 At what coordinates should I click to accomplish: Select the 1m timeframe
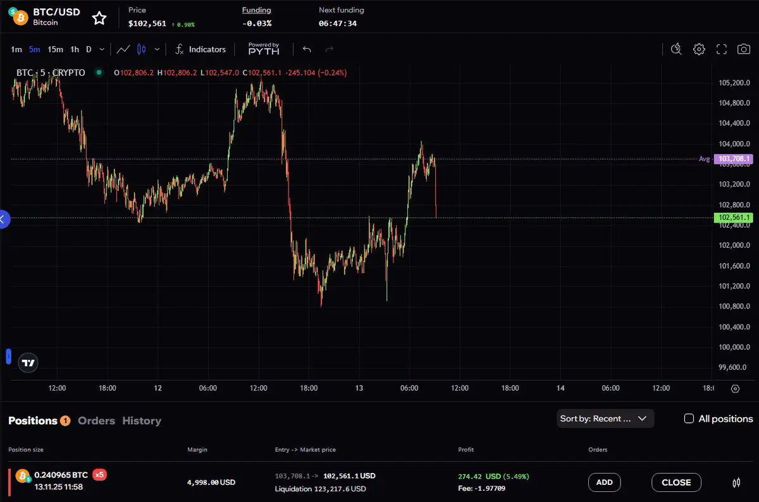click(16, 49)
